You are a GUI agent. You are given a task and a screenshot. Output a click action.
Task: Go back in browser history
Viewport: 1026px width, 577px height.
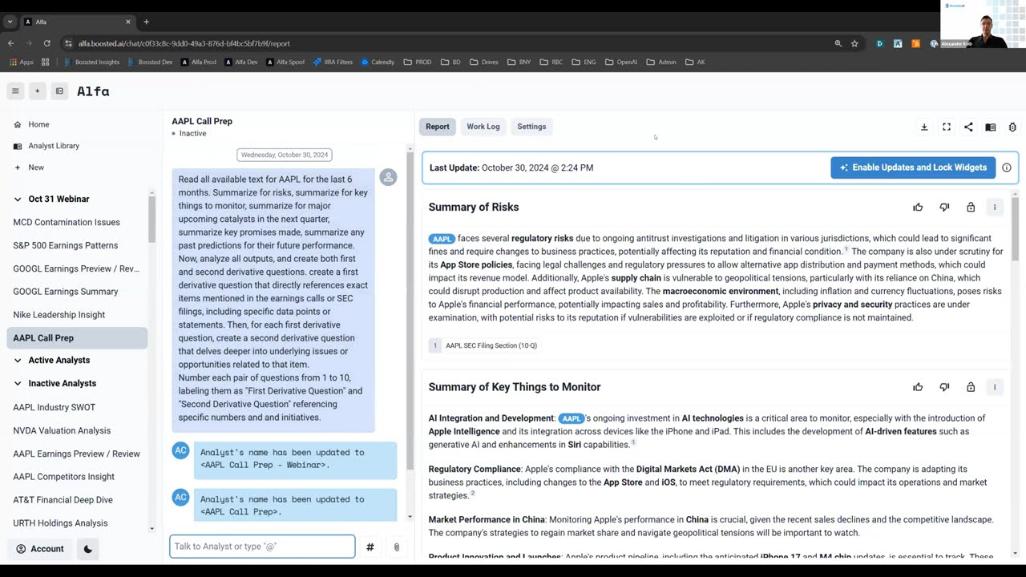click(x=10, y=43)
